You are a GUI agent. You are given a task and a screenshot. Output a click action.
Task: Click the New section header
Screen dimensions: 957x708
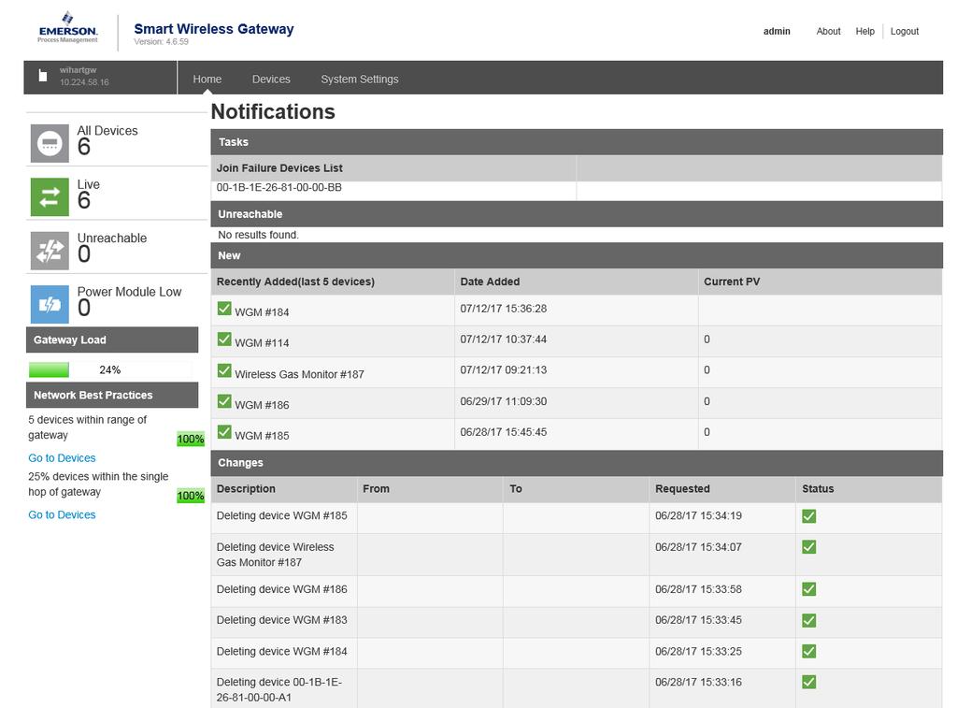pyautogui.click(x=577, y=255)
